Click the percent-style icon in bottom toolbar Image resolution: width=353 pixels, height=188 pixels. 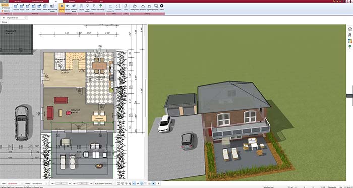tap(138, 184)
